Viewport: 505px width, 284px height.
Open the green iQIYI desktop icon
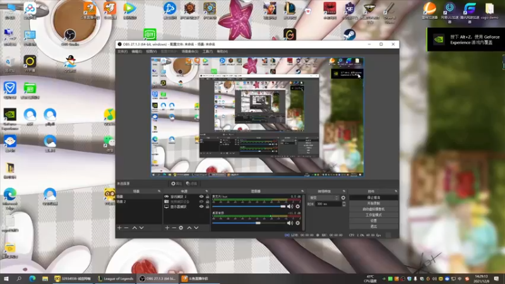click(150, 34)
